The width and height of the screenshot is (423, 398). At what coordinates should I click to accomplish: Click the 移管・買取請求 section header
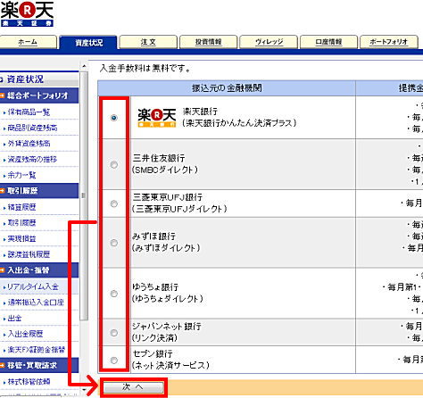coord(39,365)
